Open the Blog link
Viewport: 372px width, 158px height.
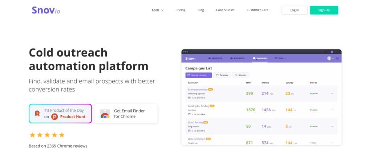(x=201, y=10)
